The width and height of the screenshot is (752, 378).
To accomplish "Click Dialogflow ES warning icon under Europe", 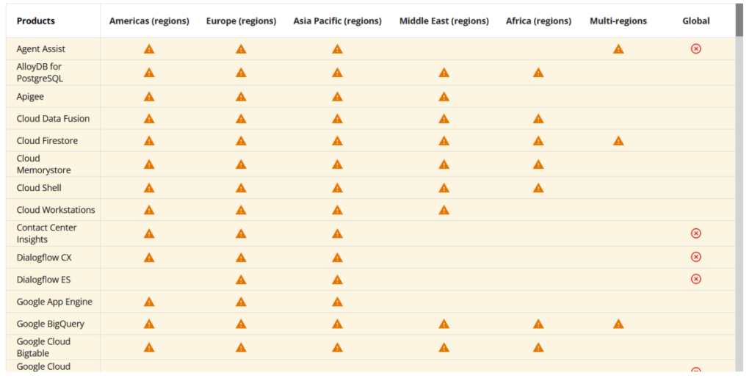I will (241, 280).
